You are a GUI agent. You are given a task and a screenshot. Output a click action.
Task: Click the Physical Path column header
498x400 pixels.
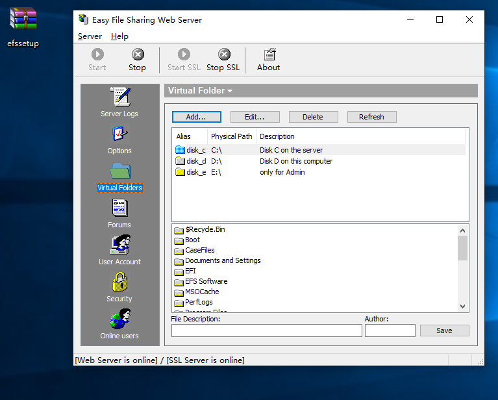tap(232, 136)
